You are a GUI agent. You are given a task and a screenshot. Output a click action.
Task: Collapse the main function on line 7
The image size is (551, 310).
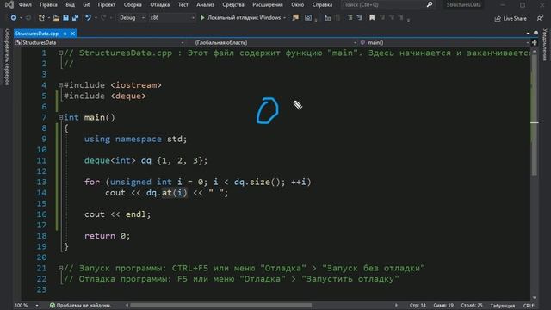click(x=60, y=117)
